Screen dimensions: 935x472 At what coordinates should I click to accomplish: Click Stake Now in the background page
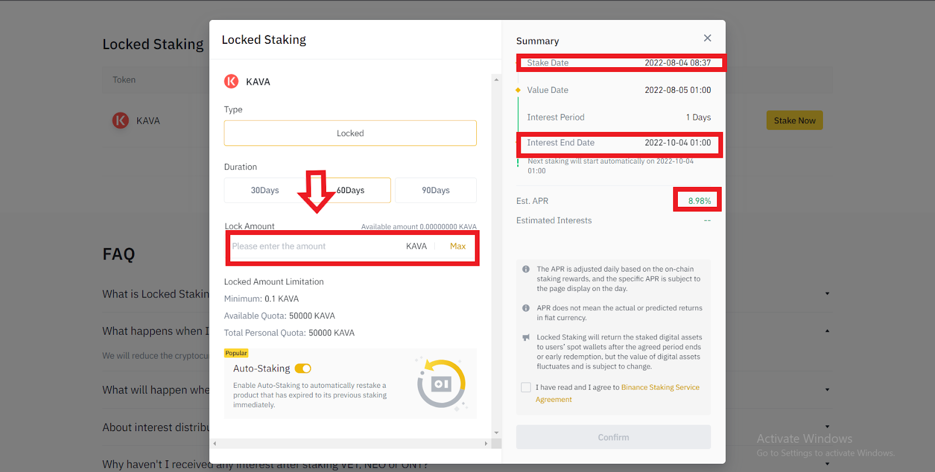click(x=795, y=120)
